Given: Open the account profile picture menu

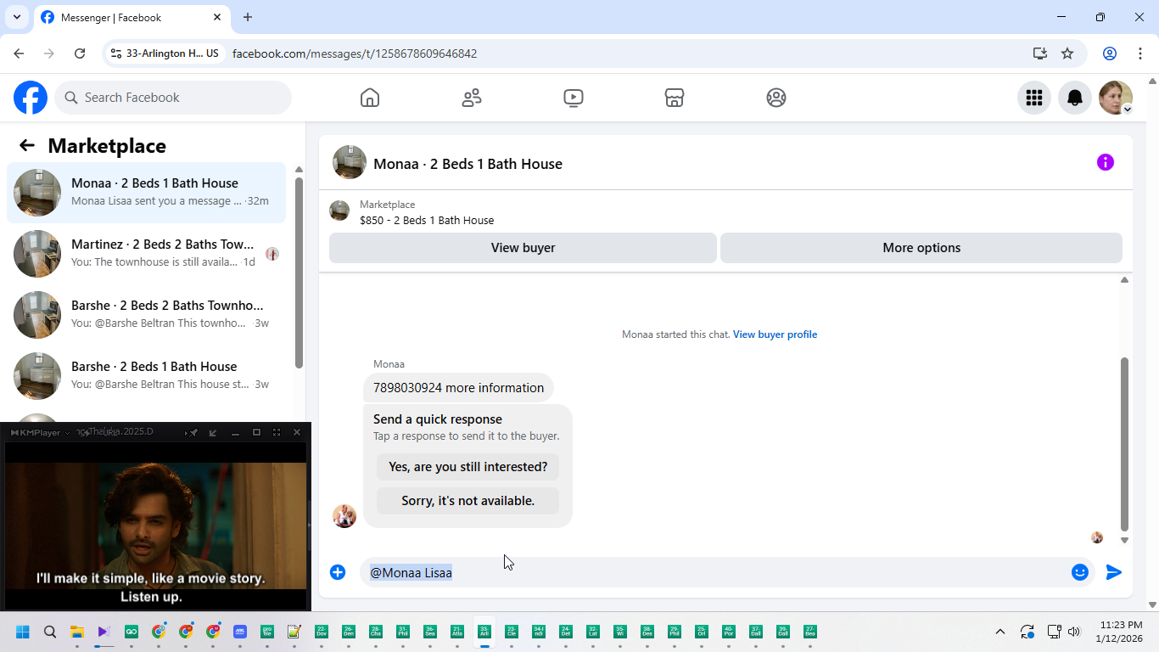Looking at the screenshot, I should [x=1116, y=98].
